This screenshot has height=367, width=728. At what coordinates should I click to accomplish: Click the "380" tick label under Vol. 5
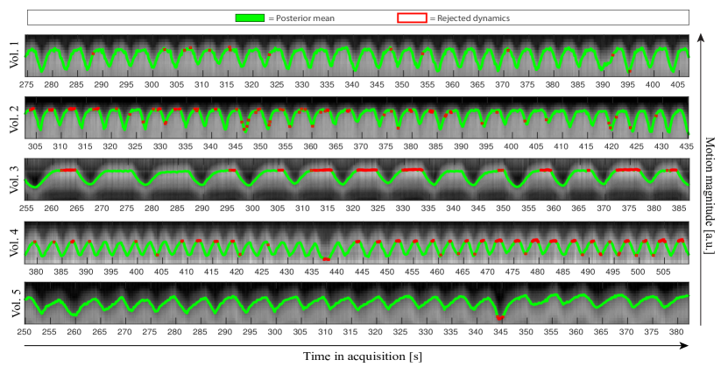click(676, 332)
